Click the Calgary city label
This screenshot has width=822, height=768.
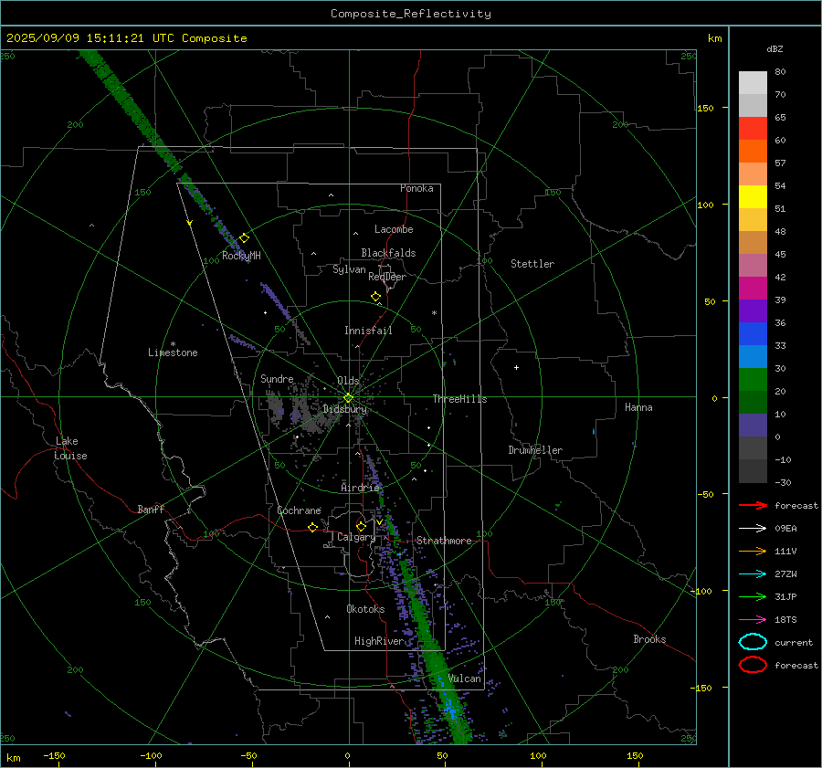(356, 537)
